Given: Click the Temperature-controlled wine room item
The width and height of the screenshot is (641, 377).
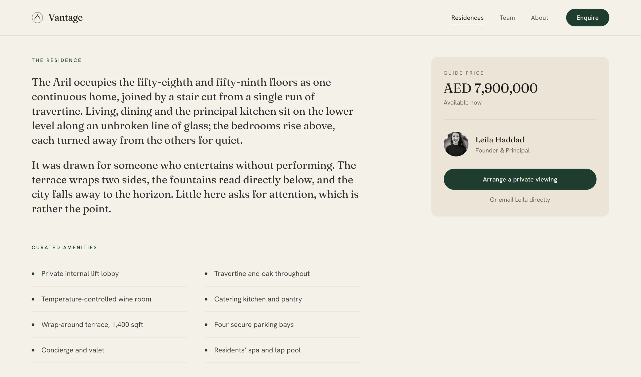Looking at the screenshot, I should (x=109, y=299).
